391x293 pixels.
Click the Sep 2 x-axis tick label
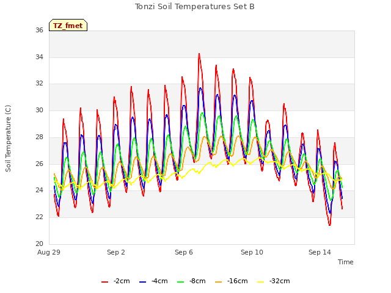tap(116, 252)
